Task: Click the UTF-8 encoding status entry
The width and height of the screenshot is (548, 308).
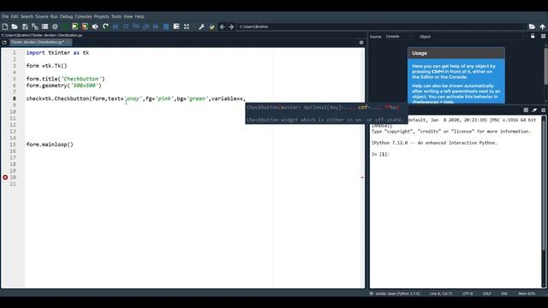Action: click(x=468, y=293)
